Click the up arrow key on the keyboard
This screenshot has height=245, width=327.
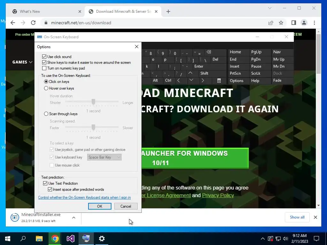[x=190, y=73]
